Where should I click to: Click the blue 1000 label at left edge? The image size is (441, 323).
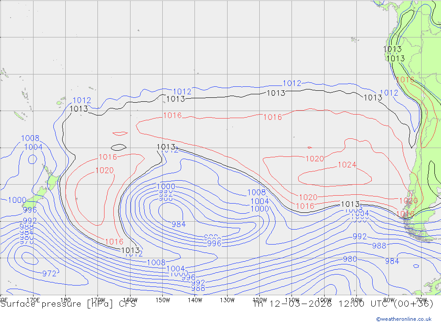(x=17, y=200)
